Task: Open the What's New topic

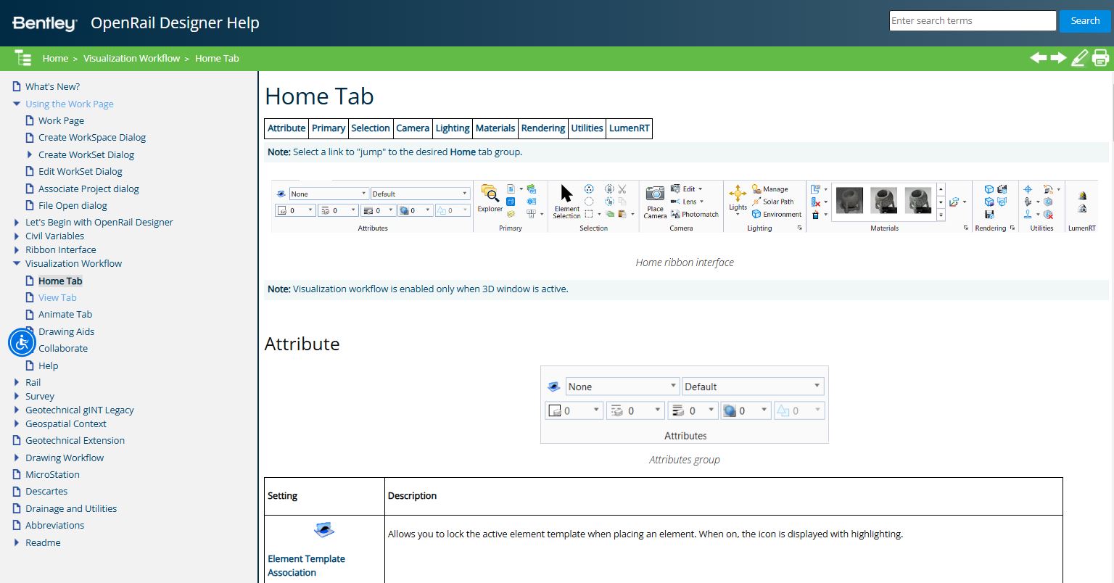Action: (52, 86)
